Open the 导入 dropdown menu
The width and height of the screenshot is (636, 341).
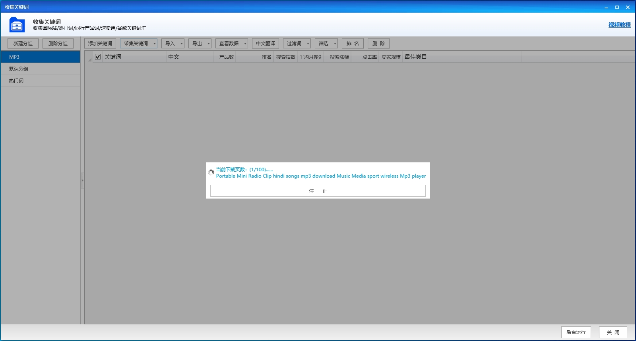coord(173,44)
